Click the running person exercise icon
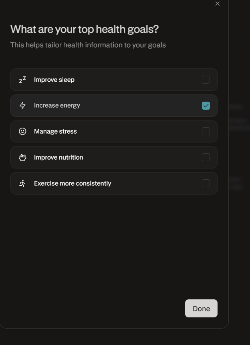Screen dimensions: 250x345 click(22, 183)
